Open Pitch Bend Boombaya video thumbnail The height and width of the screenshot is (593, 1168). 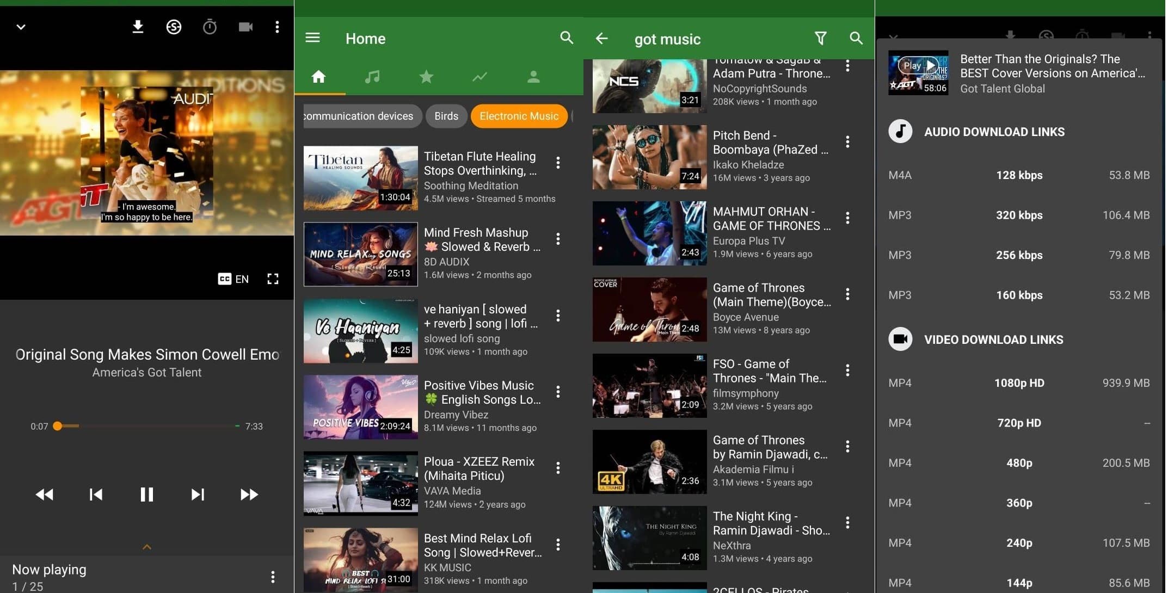tap(649, 157)
